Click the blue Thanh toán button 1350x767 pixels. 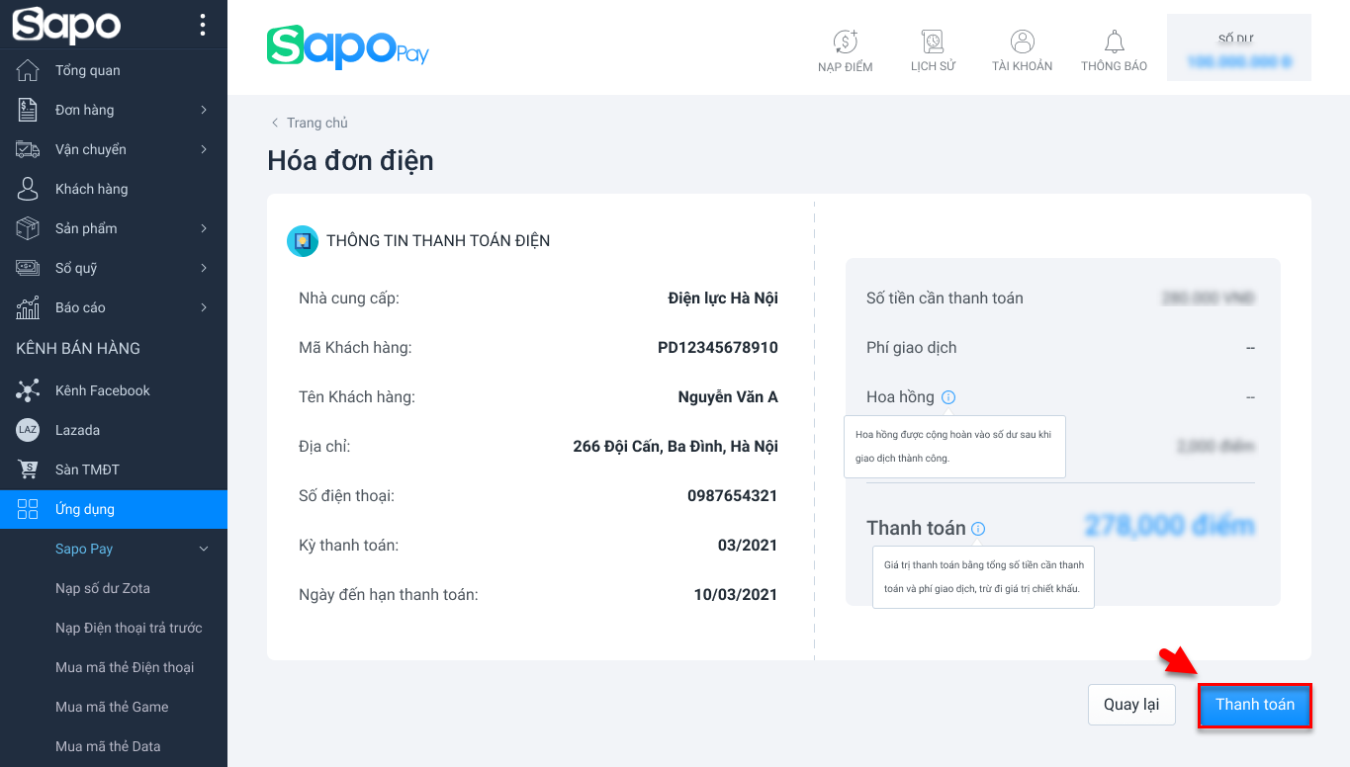click(x=1255, y=705)
